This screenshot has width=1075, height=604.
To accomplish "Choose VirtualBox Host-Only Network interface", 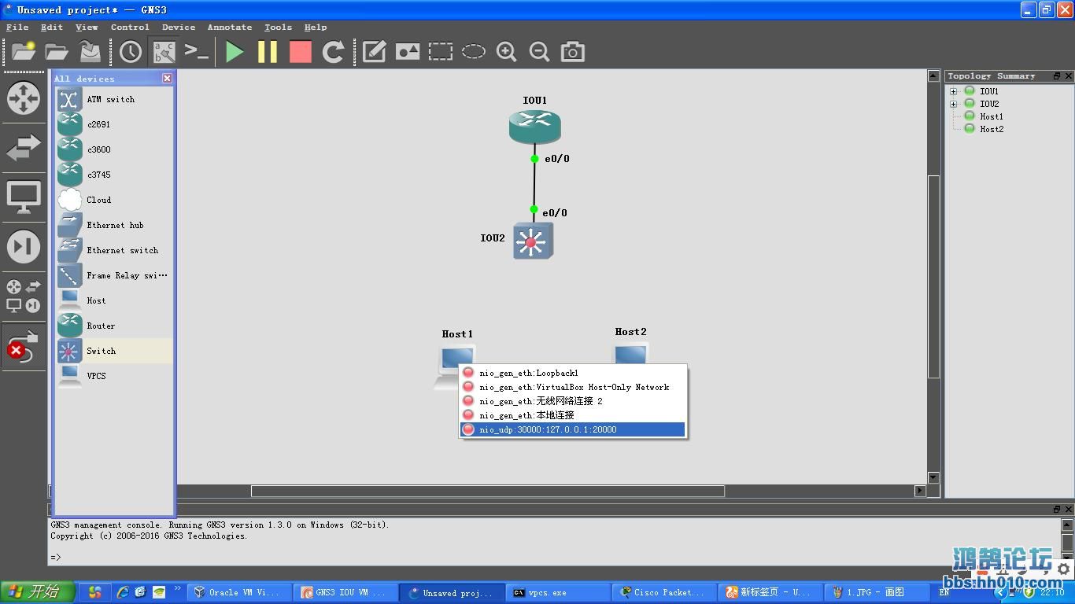I will [573, 387].
